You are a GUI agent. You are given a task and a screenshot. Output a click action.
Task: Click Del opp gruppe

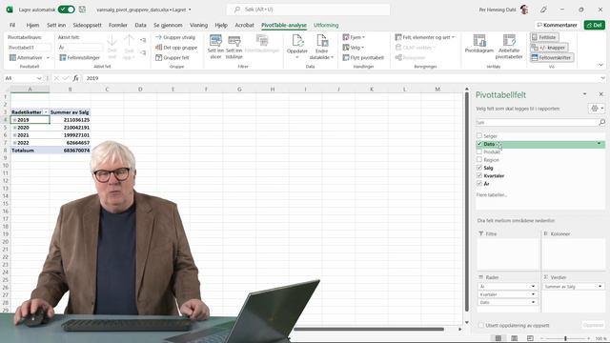coord(176,48)
